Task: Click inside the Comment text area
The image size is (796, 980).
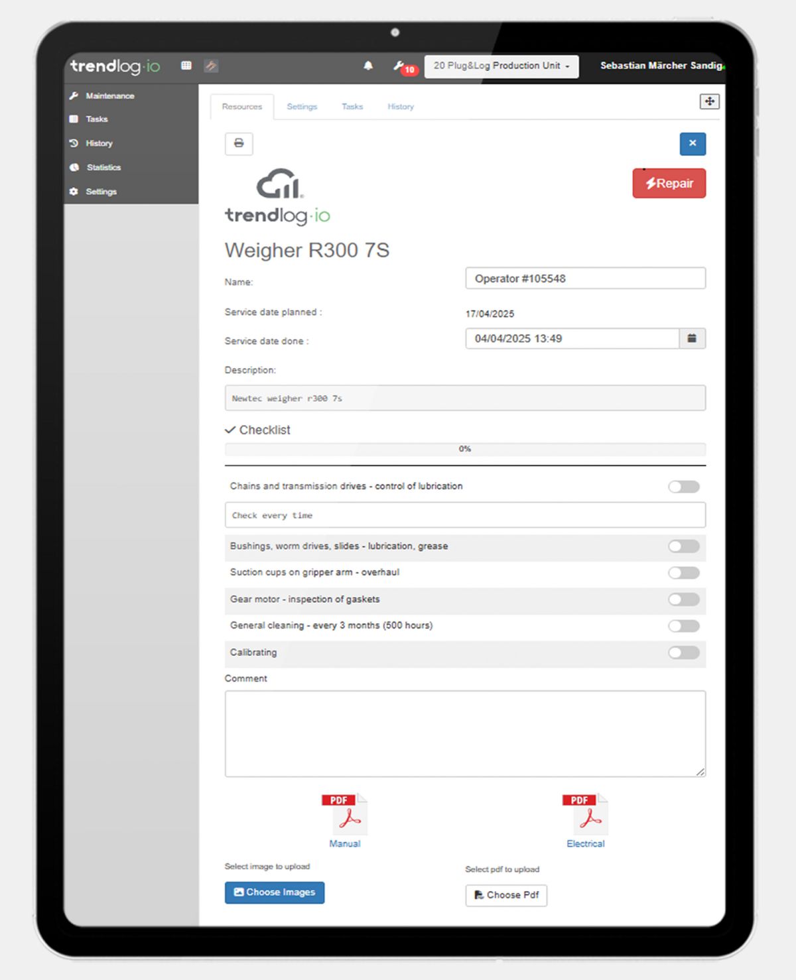Action: tap(465, 734)
